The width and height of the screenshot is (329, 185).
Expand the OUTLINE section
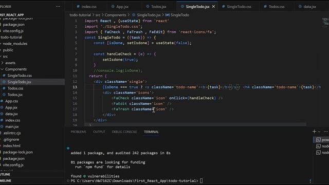(5, 174)
